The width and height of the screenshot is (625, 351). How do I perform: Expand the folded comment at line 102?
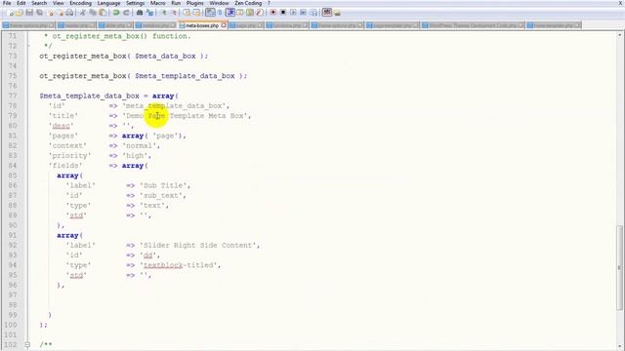click(27, 344)
